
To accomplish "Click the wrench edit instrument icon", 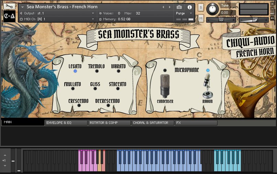I will click(9, 6).
